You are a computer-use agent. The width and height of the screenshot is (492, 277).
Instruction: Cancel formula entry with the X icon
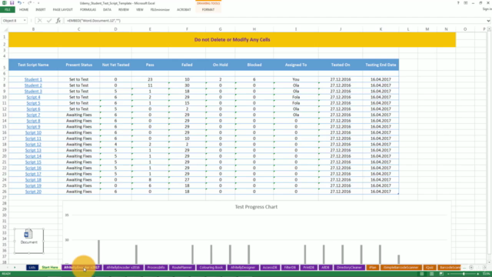point(39,21)
